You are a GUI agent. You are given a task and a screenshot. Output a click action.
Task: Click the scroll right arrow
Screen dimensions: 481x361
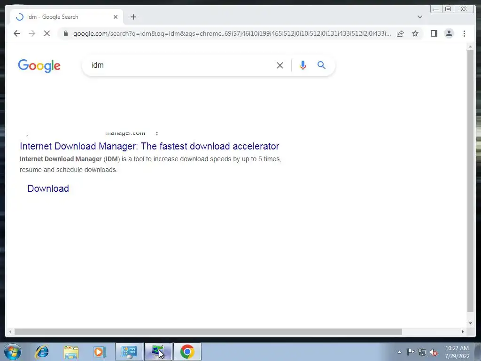(x=462, y=331)
